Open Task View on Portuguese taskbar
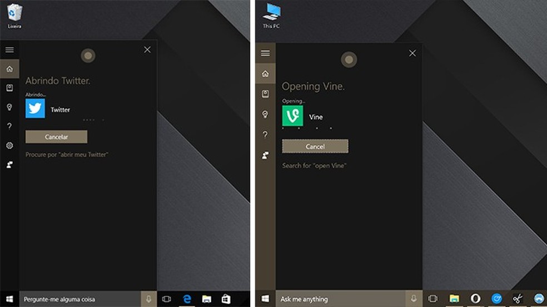 tap(166, 299)
